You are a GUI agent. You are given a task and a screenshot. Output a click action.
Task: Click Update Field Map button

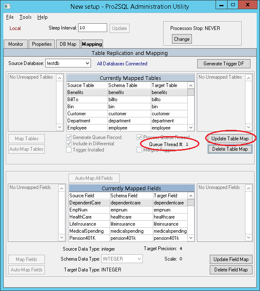231,259
